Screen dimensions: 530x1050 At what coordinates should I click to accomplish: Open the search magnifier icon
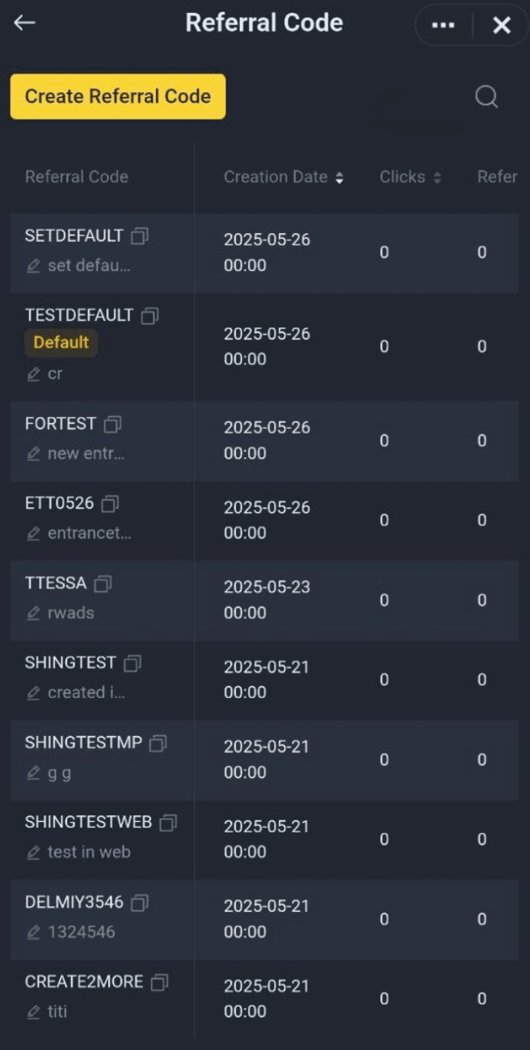[x=486, y=97]
